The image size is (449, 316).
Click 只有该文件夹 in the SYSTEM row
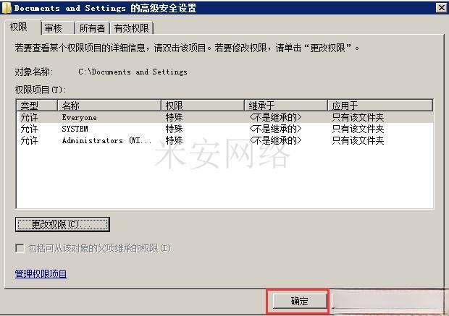point(358,129)
